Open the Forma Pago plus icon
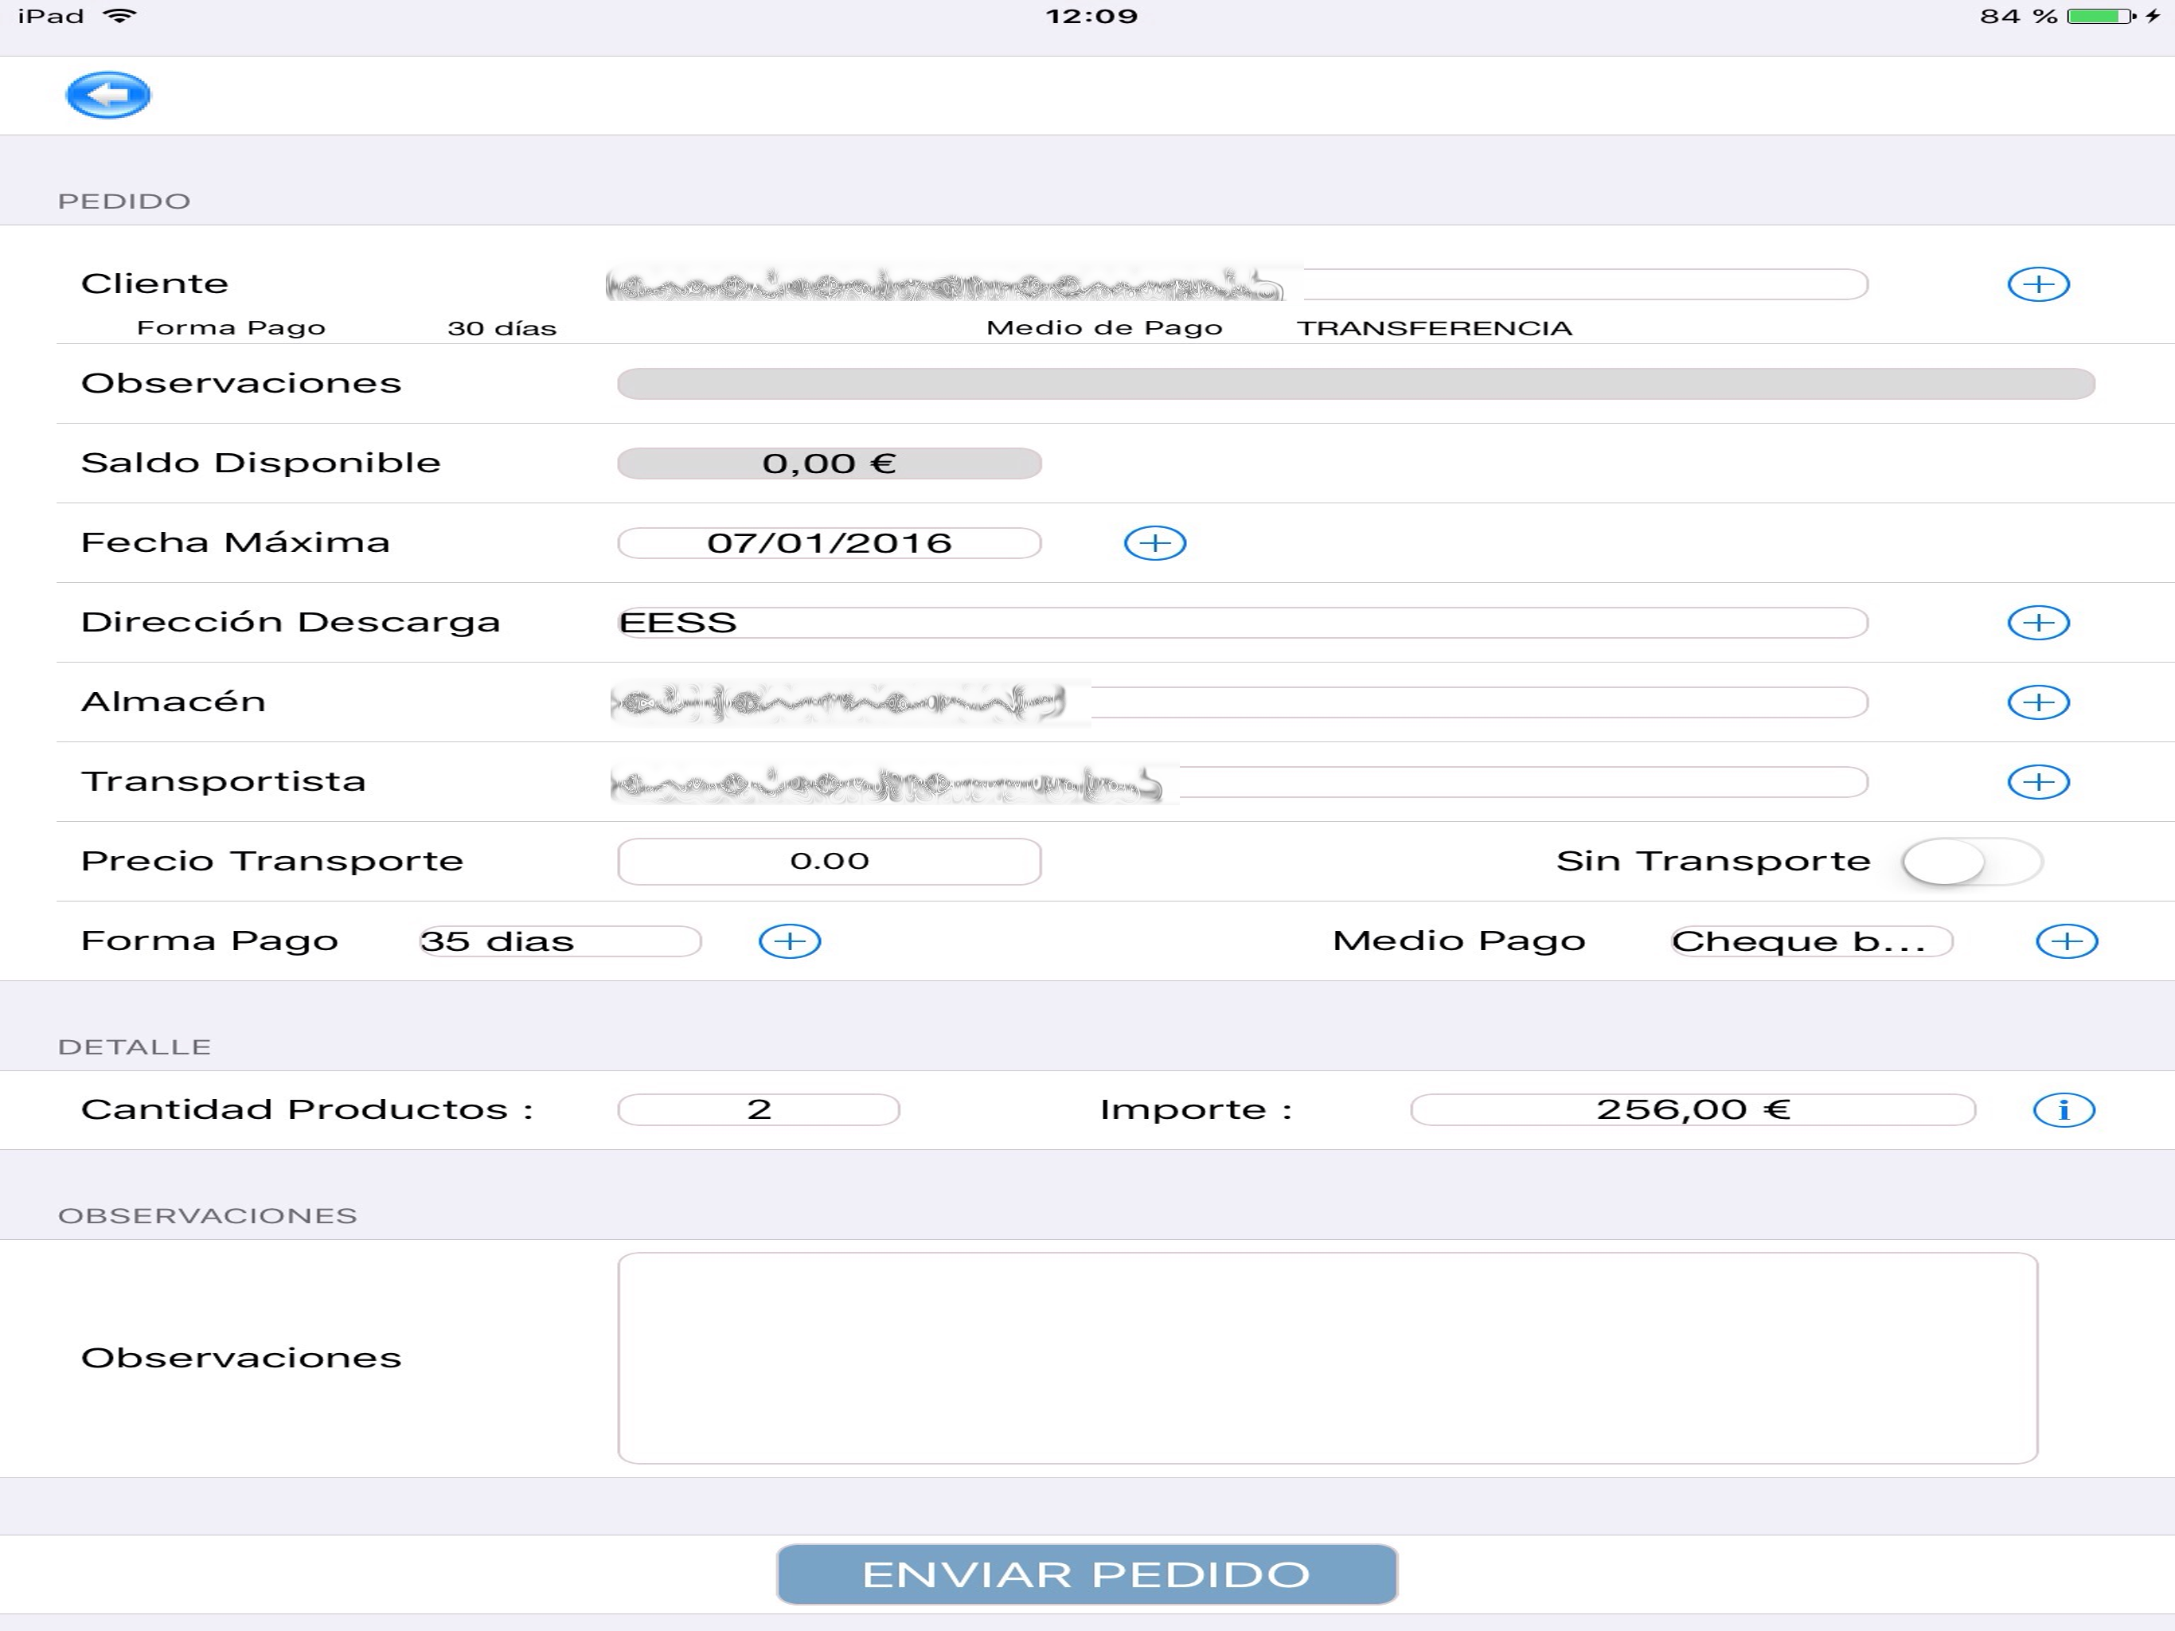 pos(790,941)
